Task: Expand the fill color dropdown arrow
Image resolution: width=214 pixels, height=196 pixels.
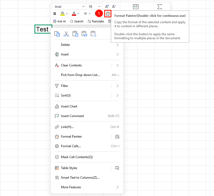Action: (67, 14)
